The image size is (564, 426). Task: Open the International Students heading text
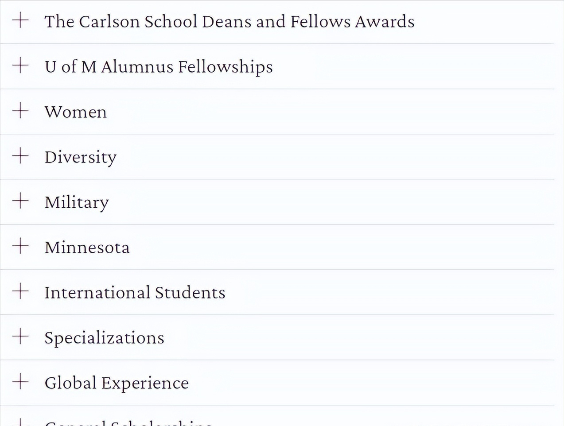coord(135,293)
